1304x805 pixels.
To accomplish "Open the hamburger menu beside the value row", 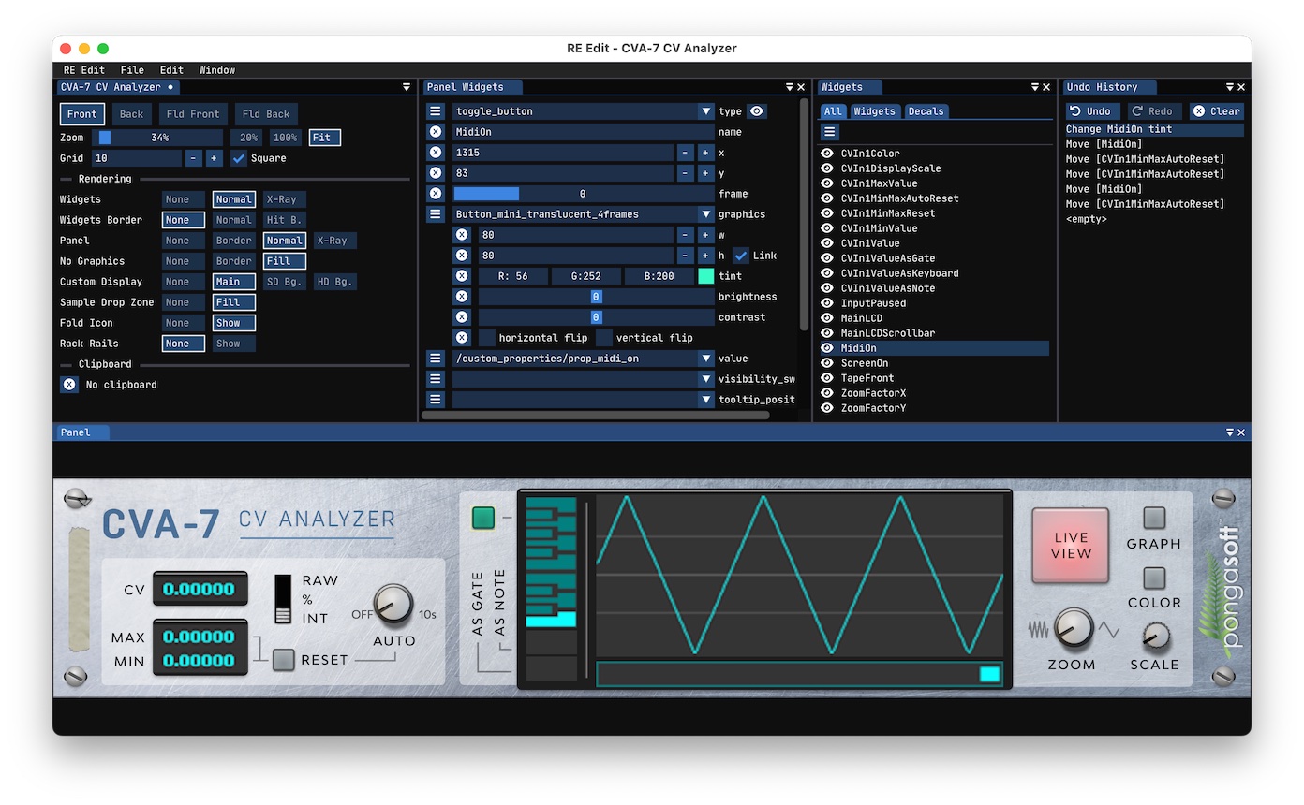I will [x=436, y=359].
